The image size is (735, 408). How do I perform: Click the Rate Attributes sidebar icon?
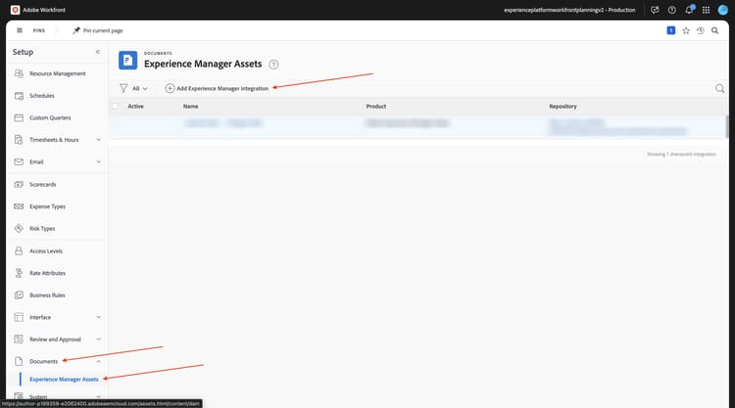point(19,273)
